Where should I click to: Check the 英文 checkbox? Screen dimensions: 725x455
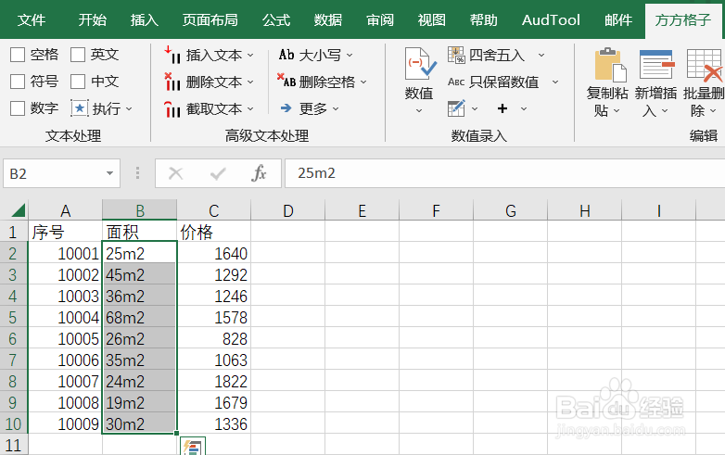pos(78,55)
